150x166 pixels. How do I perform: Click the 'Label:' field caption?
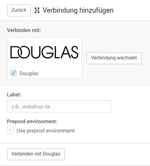pyautogui.click(x=14, y=95)
